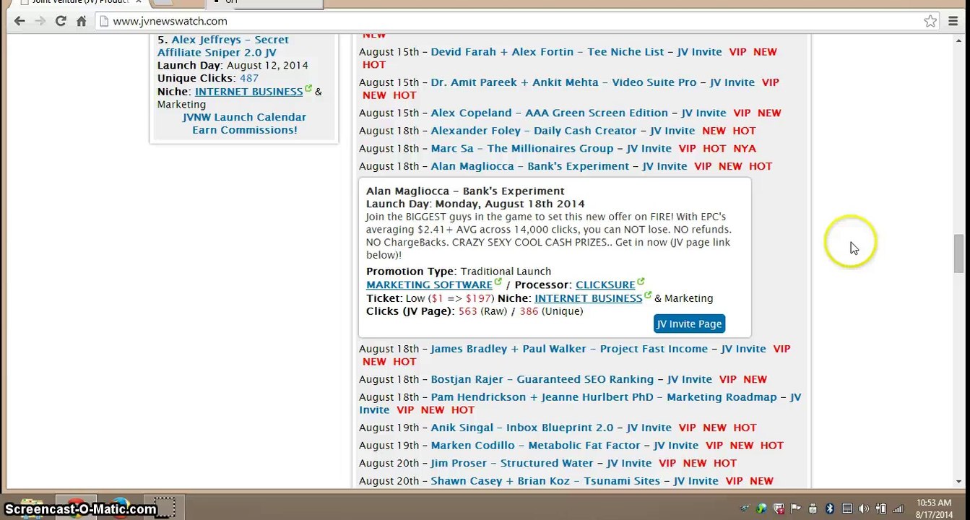Click the JV Invite link for Anik Singal

(x=649, y=428)
